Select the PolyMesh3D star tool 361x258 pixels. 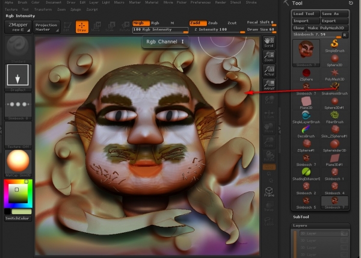[335, 73]
